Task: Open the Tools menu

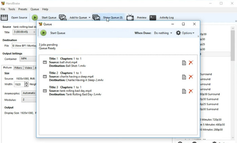Action: coord(12,9)
